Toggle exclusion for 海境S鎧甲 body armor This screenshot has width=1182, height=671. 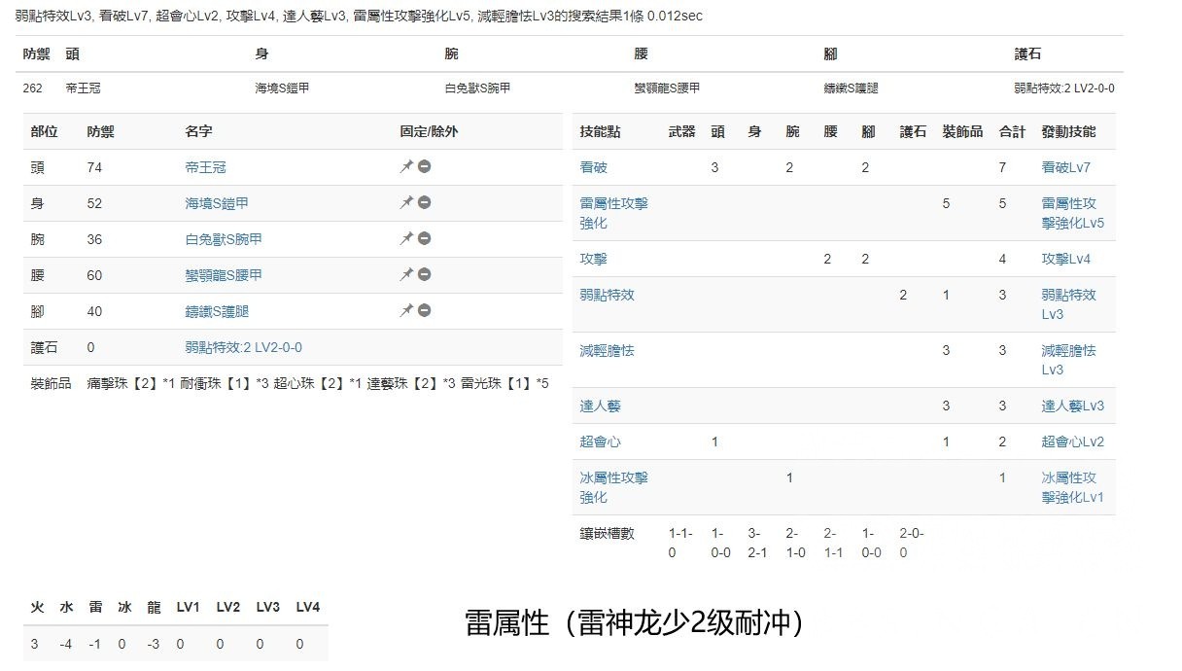pos(423,202)
